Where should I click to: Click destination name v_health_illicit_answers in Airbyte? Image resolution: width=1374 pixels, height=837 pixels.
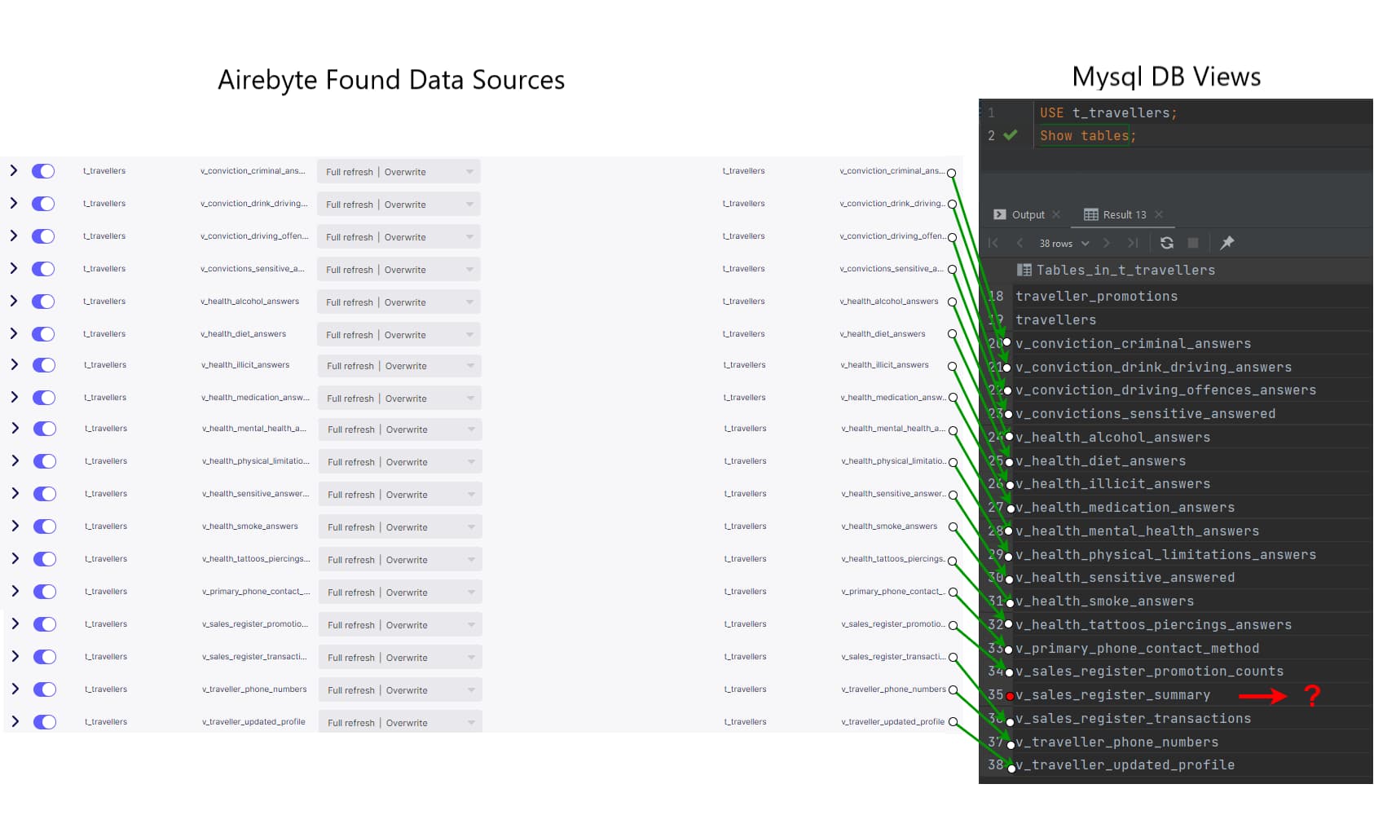click(884, 365)
